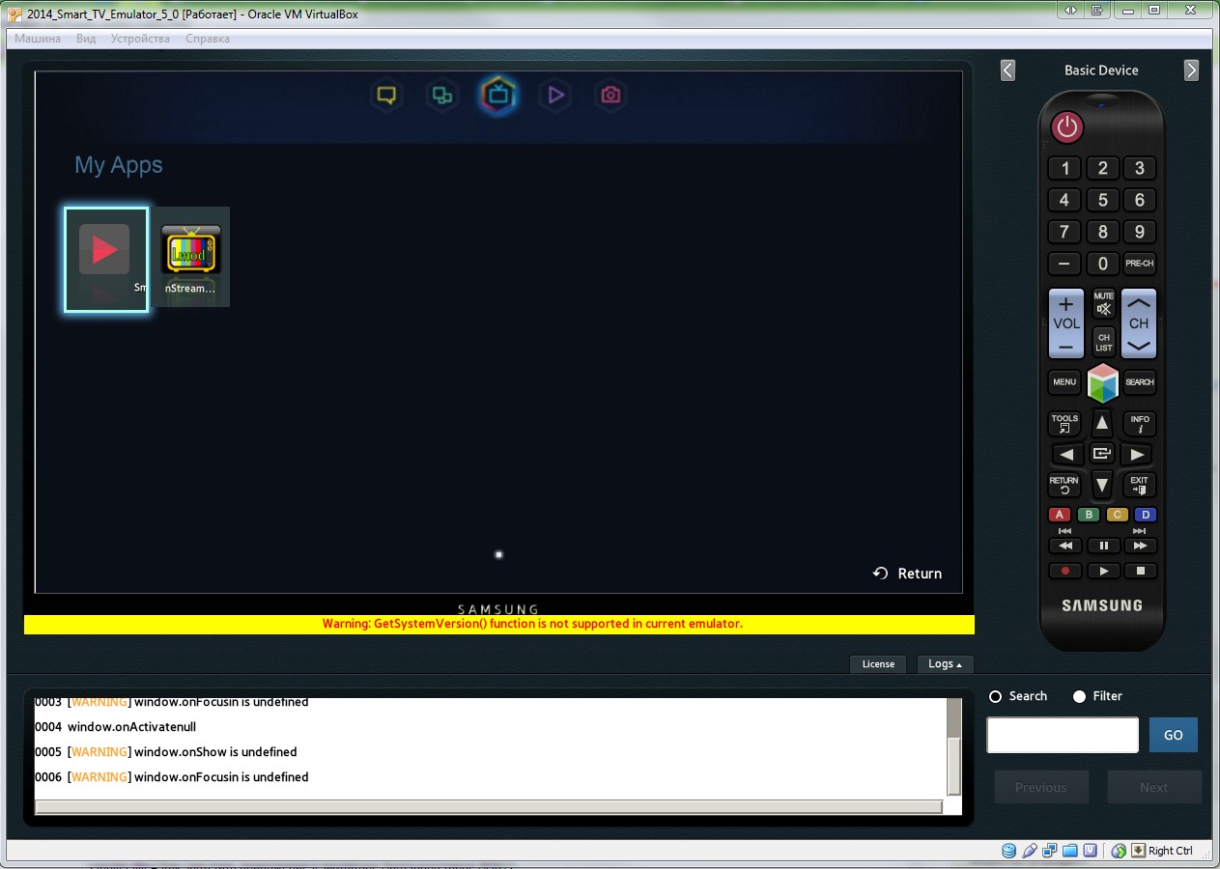
Task: Click the green B color button
Action: [x=1089, y=515]
